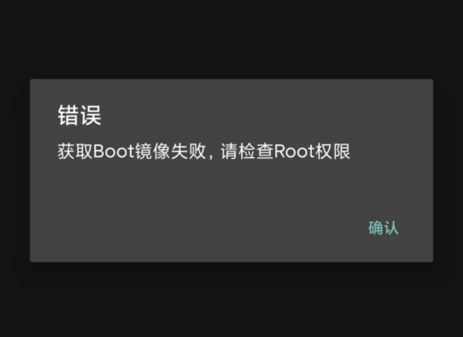Image resolution: width=463 pixels, height=337 pixels.
Task: Click the 错 character in the title
Action: (x=68, y=115)
